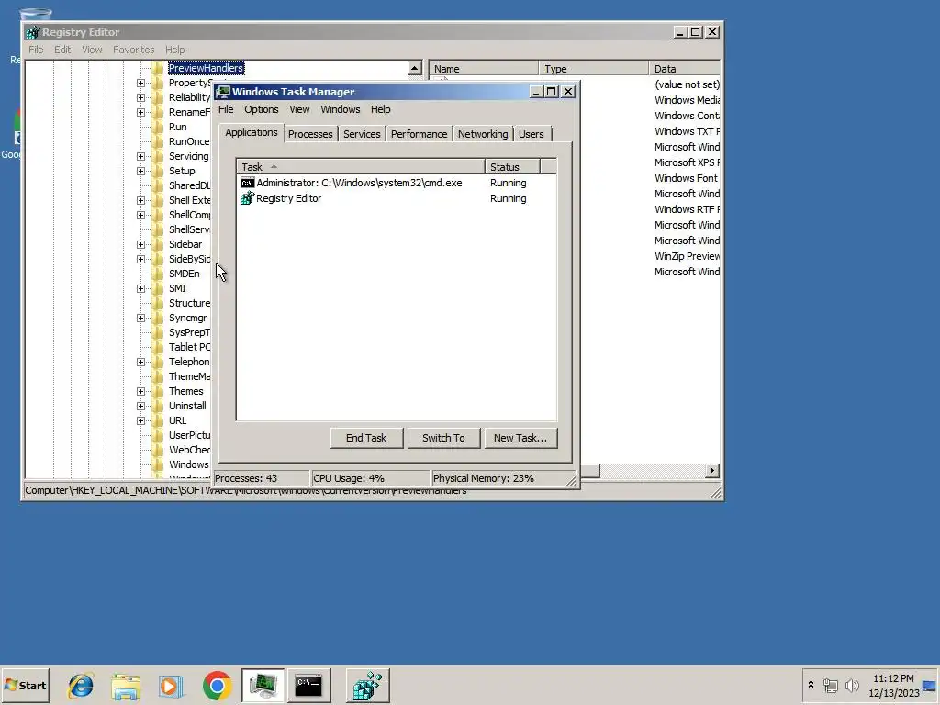Expand the SMI registry key
The image size is (940, 705).
(140, 288)
